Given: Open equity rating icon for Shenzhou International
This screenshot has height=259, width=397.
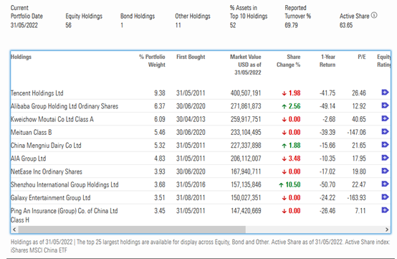Looking at the screenshot, I should (x=385, y=184).
